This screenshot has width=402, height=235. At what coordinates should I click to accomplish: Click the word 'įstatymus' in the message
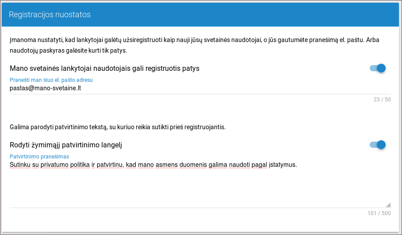(282, 165)
